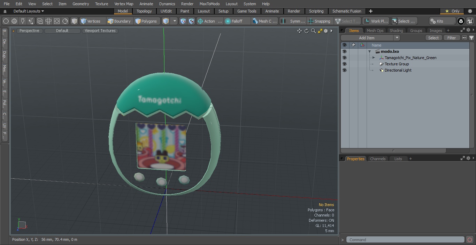
Task: Open the Unreal Engine bridge icon
Action: (x=470, y=21)
